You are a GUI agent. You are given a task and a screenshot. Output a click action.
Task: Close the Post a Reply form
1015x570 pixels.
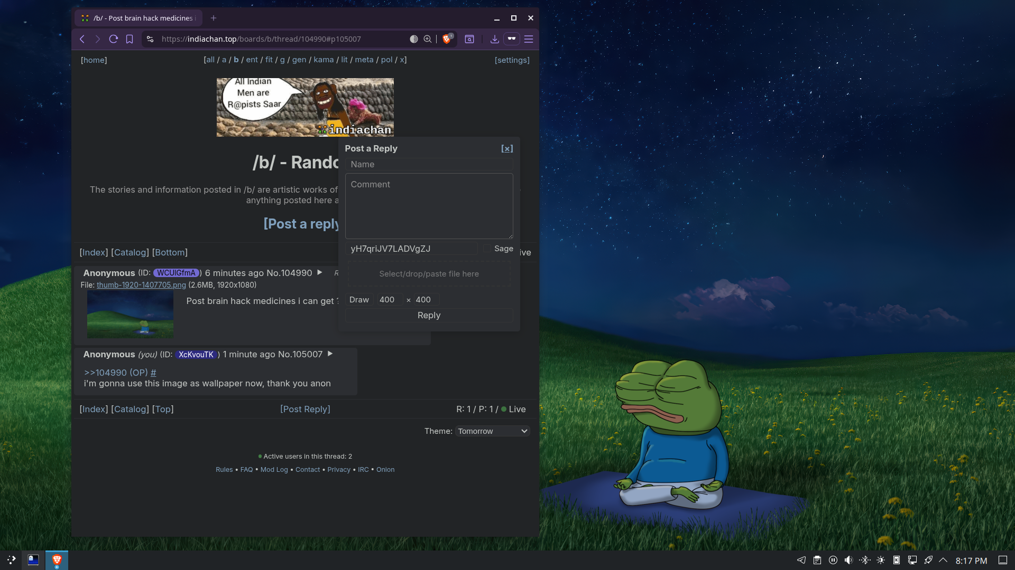(507, 149)
